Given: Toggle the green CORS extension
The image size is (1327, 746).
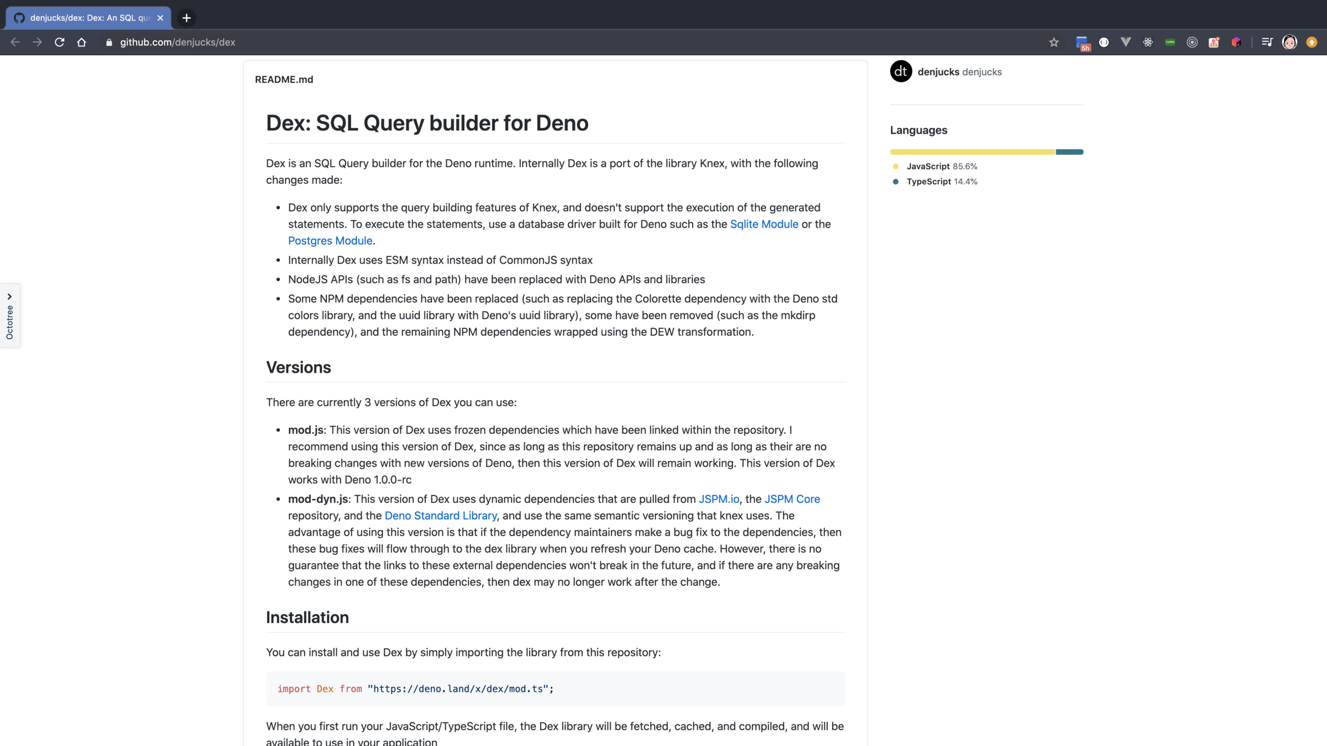Looking at the screenshot, I should tap(1170, 42).
